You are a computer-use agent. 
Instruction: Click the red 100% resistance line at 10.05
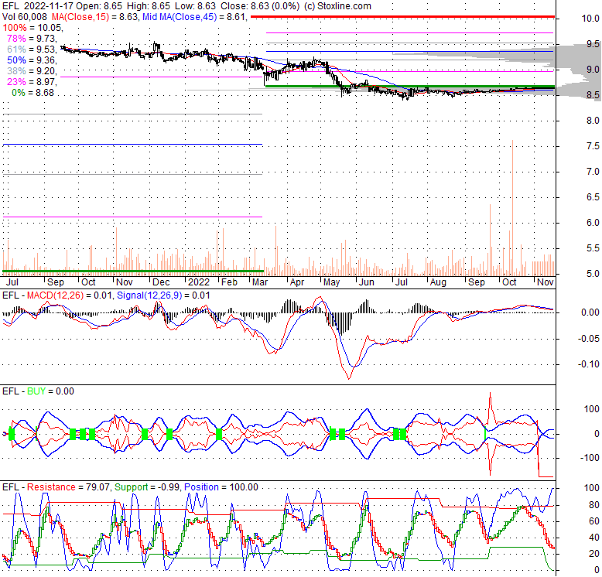pos(402,17)
